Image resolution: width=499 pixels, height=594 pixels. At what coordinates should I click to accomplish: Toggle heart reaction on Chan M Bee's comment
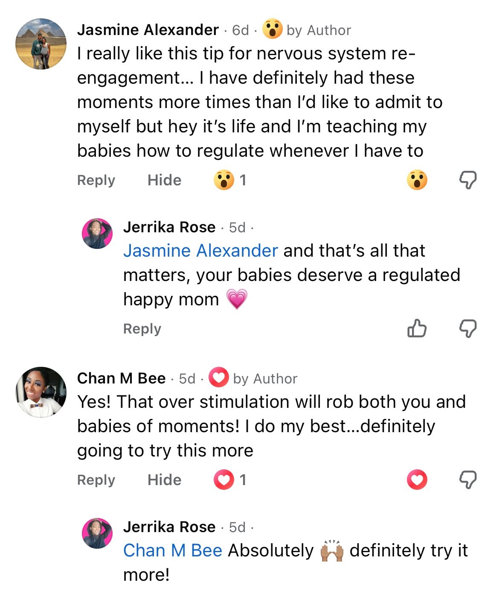417,480
